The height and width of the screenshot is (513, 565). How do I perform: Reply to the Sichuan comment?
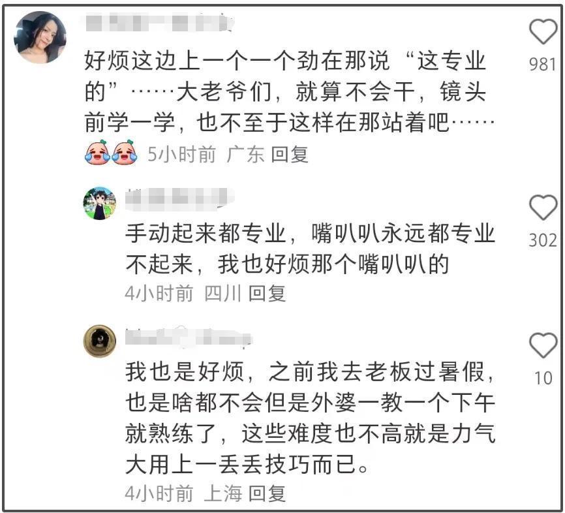[267, 293]
